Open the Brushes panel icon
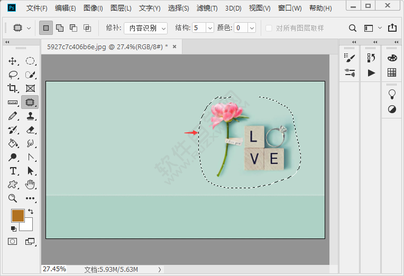The image size is (404, 276). point(350,73)
